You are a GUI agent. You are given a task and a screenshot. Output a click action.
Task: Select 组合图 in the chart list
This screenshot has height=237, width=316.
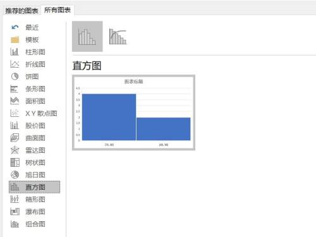coord(28,224)
